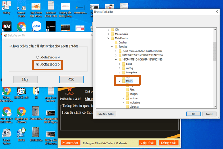This screenshot has width=223, height=149.
Task: Open the 'Chứng Khoán' Chrome shortcut
Action: click(7, 94)
